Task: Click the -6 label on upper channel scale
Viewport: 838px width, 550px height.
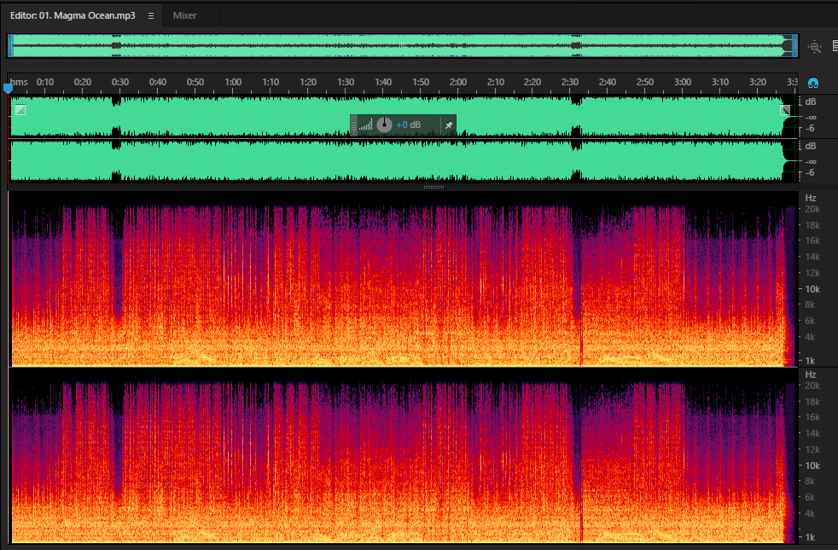Action: (810, 129)
